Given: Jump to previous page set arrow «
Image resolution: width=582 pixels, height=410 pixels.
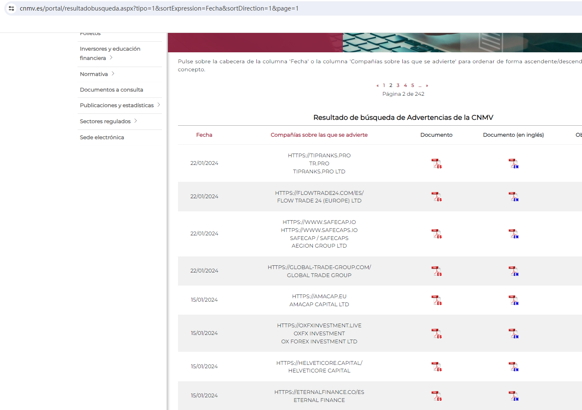Looking at the screenshot, I should [x=377, y=85].
